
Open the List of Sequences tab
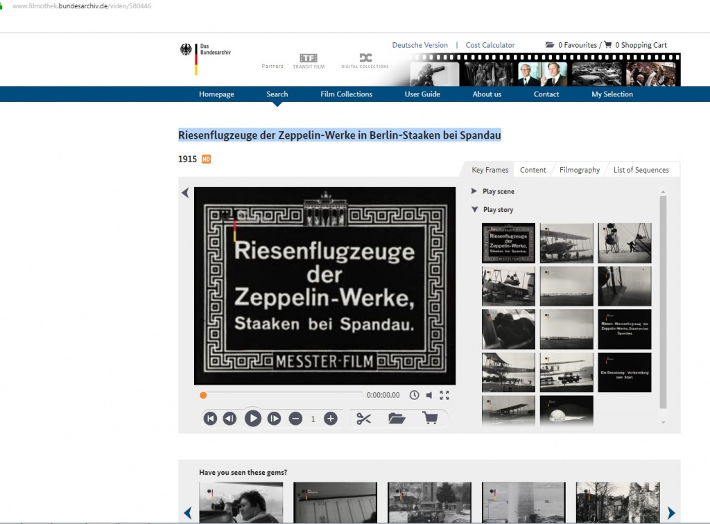click(641, 170)
